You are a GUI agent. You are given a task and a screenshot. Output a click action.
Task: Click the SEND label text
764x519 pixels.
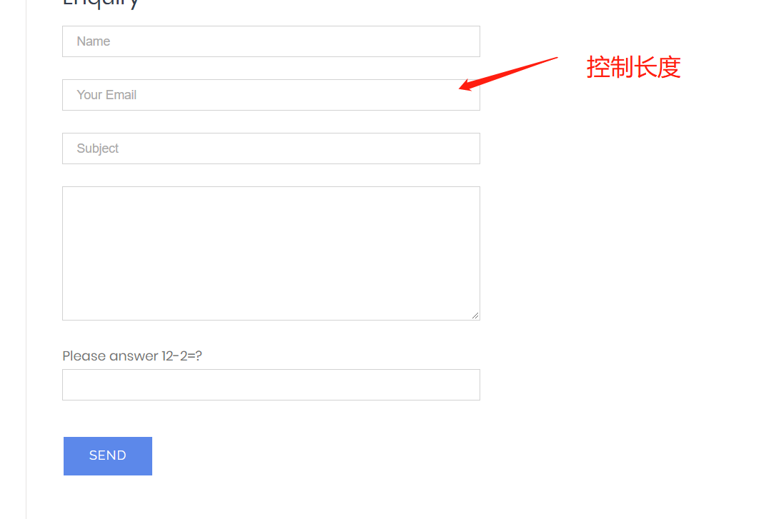click(108, 455)
